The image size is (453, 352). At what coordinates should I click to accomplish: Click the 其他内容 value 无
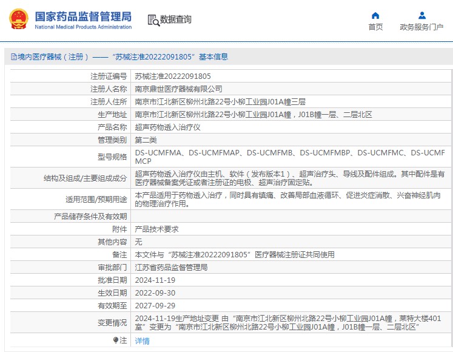pos(138,242)
